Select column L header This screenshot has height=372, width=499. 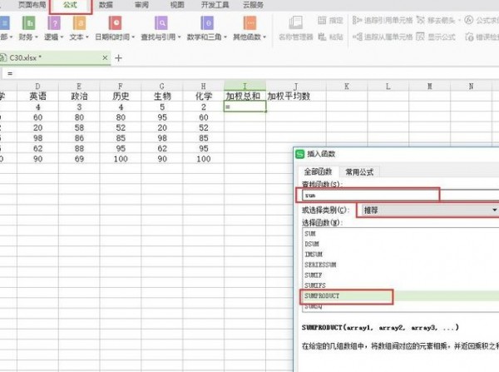pyautogui.click(x=388, y=87)
